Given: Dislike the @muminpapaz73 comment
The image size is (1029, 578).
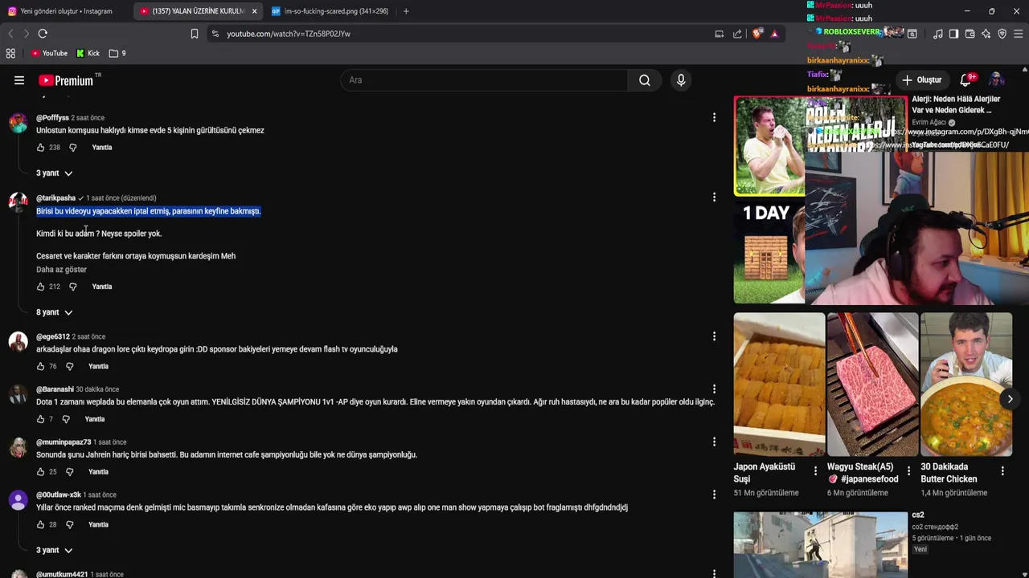Looking at the screenshot, I should point(69,472).
